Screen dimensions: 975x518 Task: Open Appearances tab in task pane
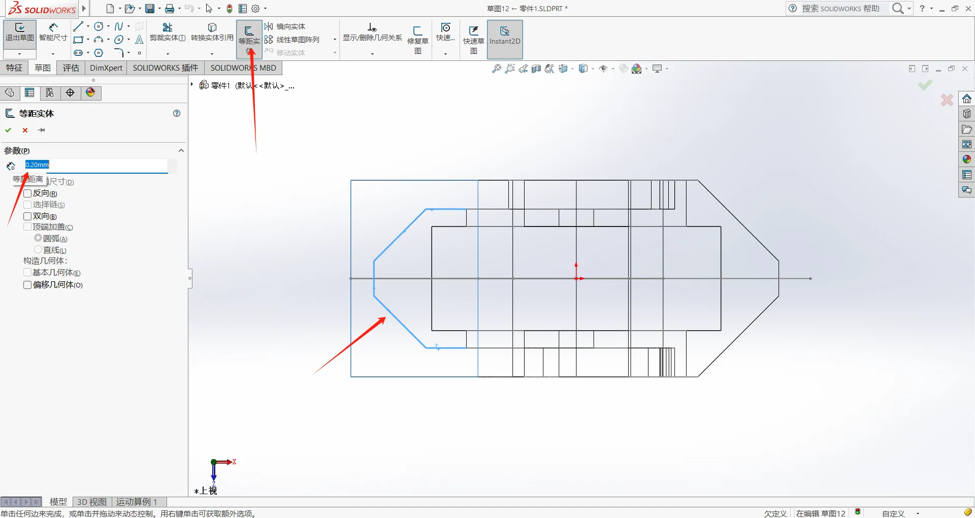pyautogui.click(x=967, y=159)
